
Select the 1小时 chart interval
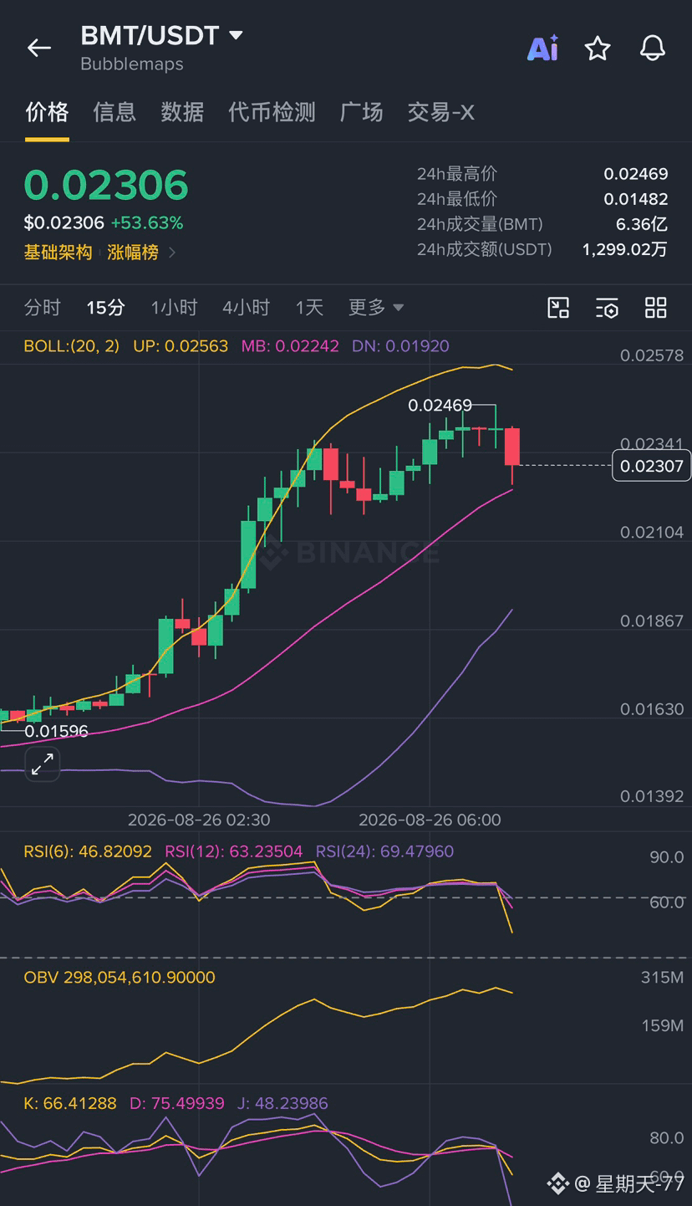(174, 308)
